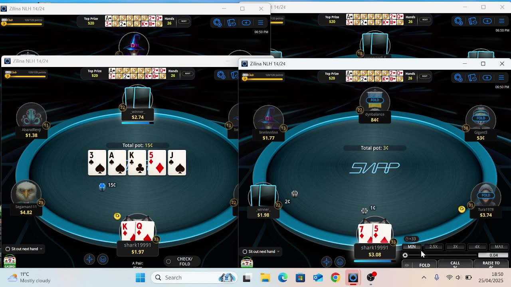Click Tura1978 hooded avatar
Screen dimensions: 511x287
click(x=485, y=196)
